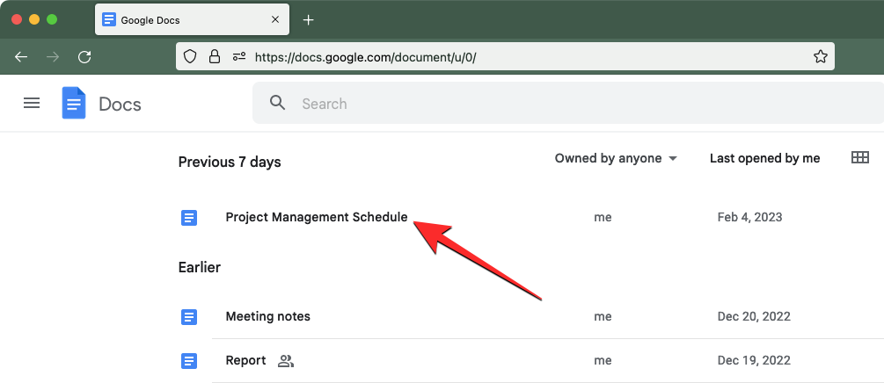Click the shared people icon beside Report

coord(285,361)
